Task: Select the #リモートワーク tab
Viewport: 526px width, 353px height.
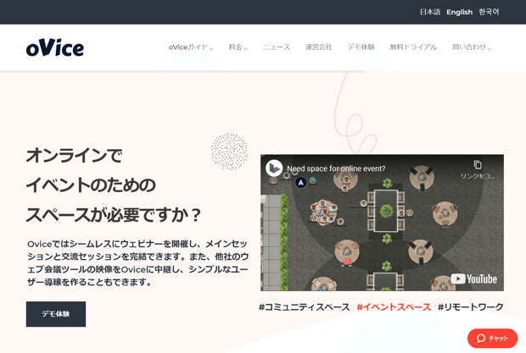Action: pyautogui.click(x=470, y=306)
